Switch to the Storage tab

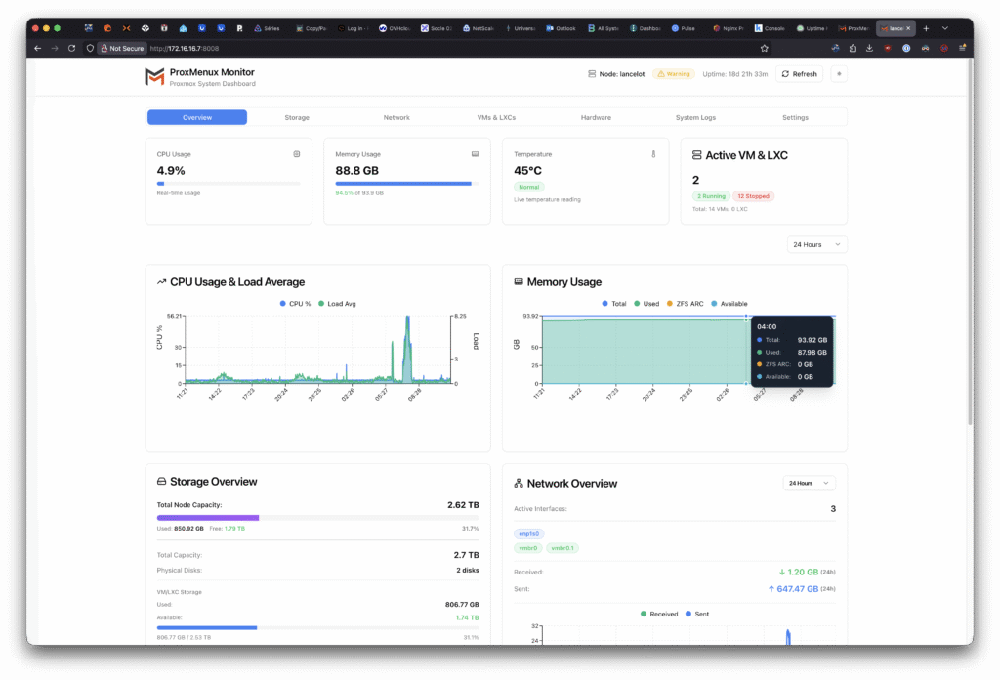pos(297,117)
